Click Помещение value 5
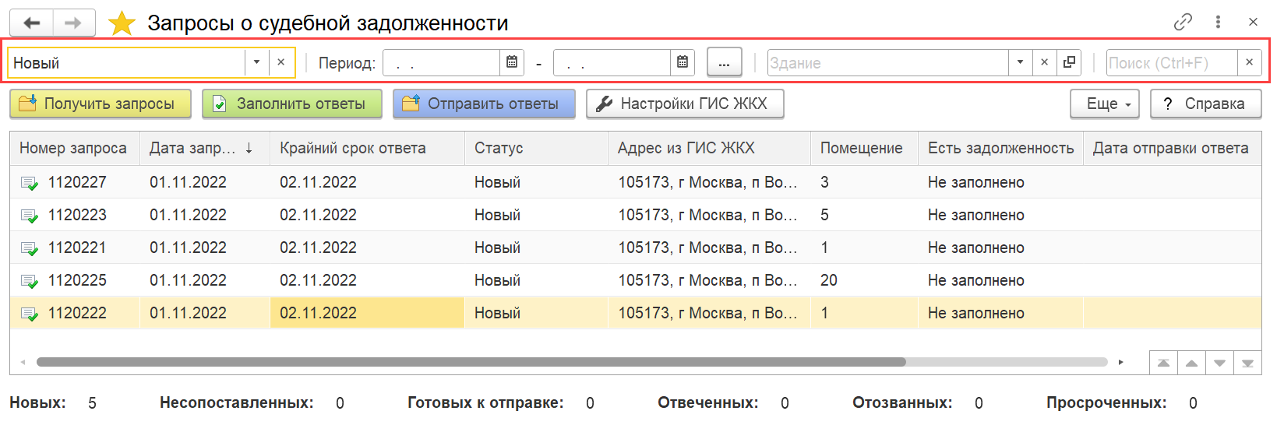Image resolution: width=1277 pixels, height=425 pixels. 824,215
